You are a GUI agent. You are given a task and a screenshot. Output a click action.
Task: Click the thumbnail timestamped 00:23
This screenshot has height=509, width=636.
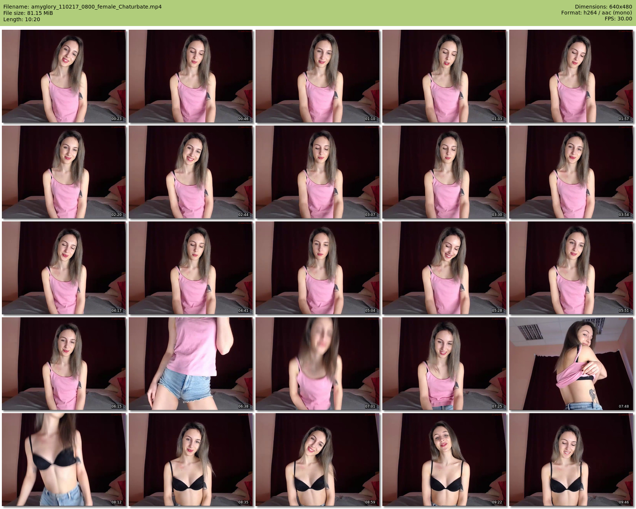64,76
